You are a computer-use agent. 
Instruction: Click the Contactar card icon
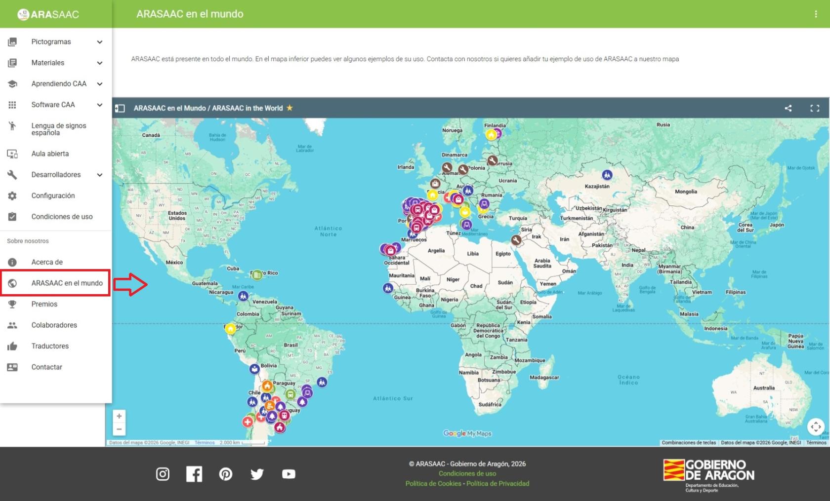tap(12, 367)
